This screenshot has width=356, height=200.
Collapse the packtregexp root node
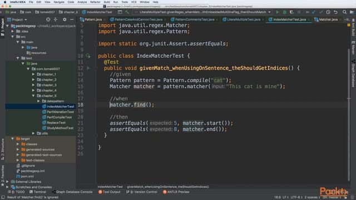(7, 26)
